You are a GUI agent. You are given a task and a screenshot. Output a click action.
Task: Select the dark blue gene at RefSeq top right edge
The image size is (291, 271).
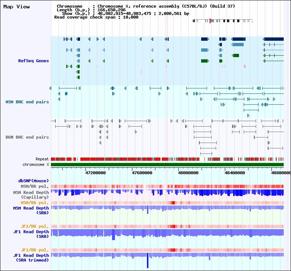273,39
